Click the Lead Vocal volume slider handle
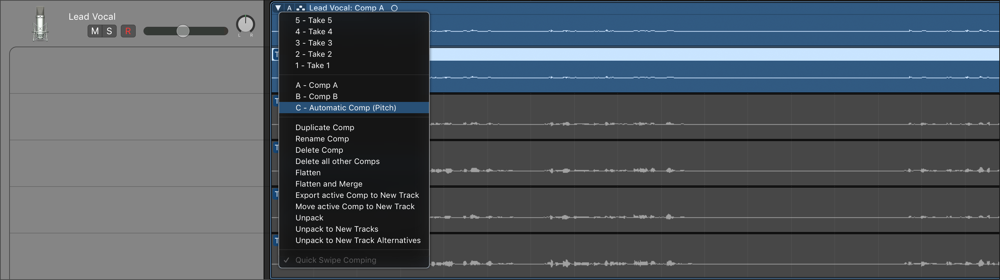The width and height of the screenshot is (1000, 280). pos(183,31)
